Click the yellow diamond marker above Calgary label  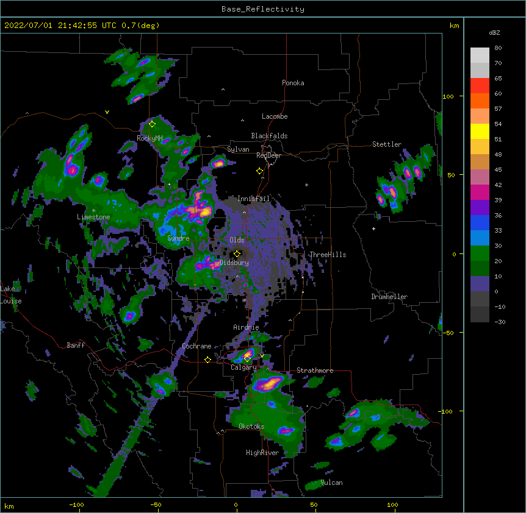point(248,359)
